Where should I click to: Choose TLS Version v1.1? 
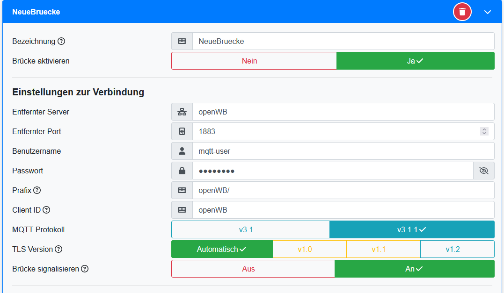pyautogui.click(x=383, y=249)
